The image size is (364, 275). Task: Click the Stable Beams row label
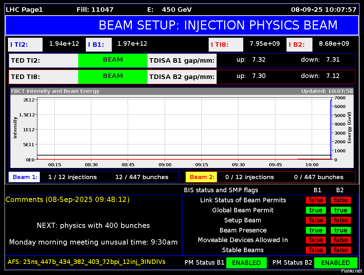tap(243, 250)
